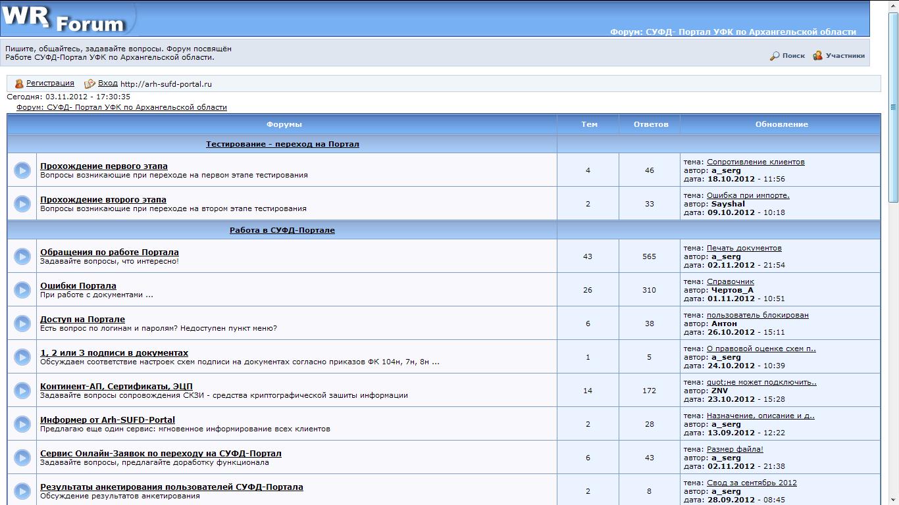Click arrow icon for Сервис Онлайн-Заявок
The width and height of the screenshot is (899, 505).
22,458
